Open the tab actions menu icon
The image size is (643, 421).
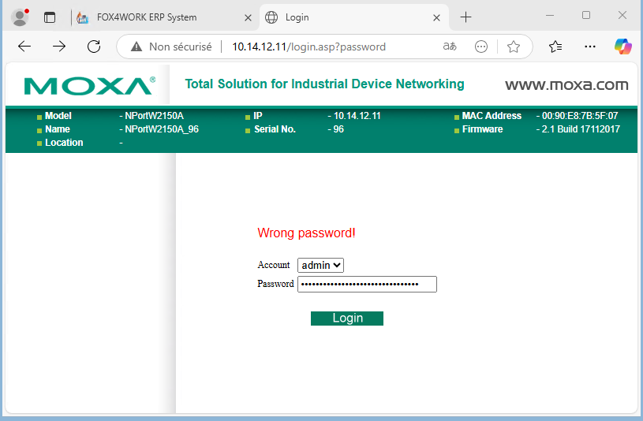click(x=50, y=17)
